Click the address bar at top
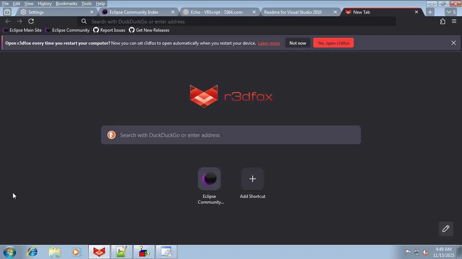The height and width of the screenshot is (259, 462). click(237, 22)
